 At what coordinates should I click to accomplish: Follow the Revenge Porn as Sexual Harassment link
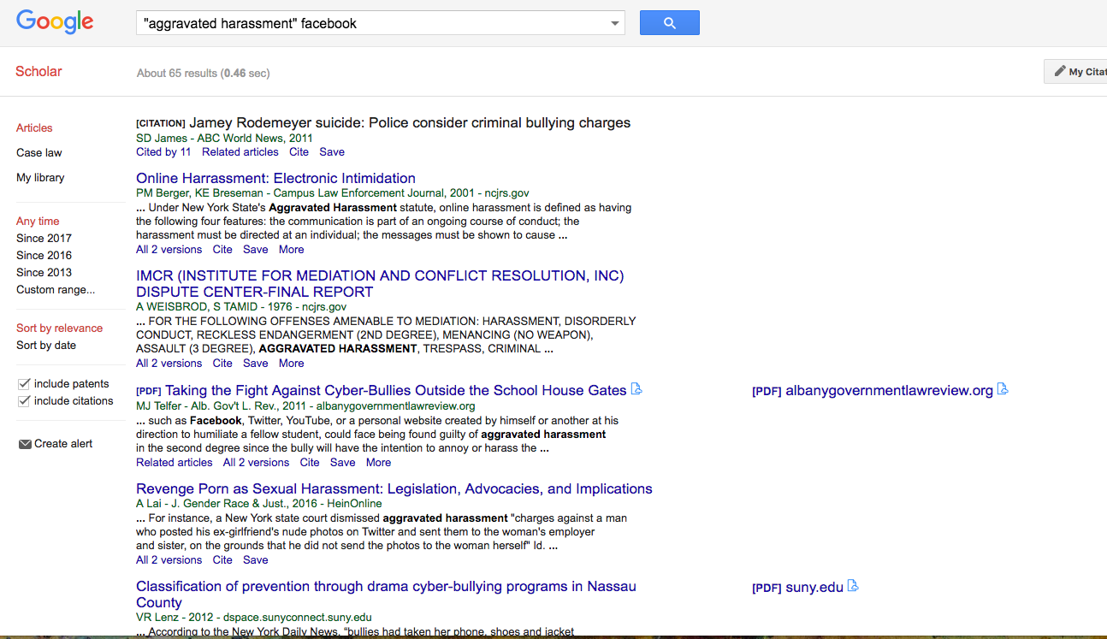click(x=394, y=488)
